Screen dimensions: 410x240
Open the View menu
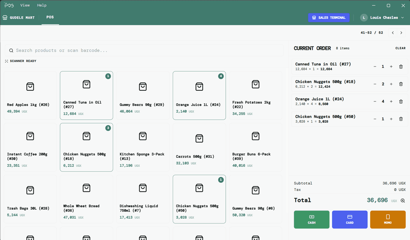click(x=25, y=5)
